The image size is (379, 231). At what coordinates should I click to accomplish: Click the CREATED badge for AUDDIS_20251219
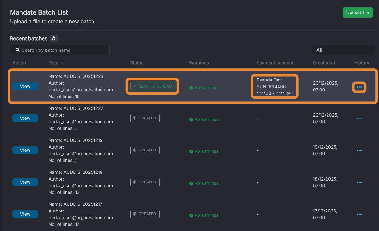[x=145, y=150]
